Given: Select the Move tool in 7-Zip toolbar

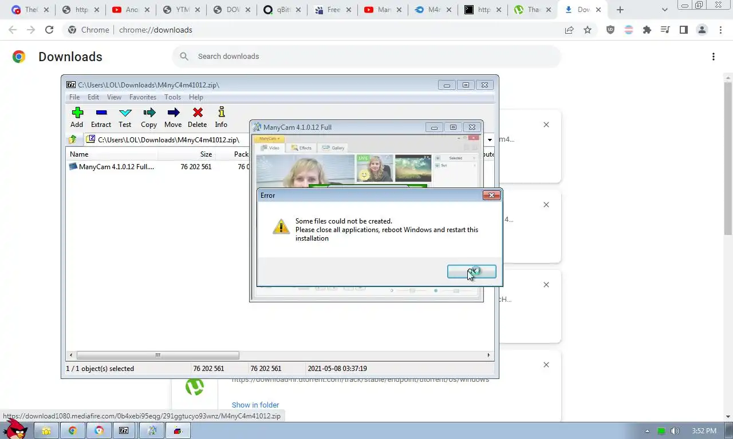Looking at the screenshot, I should click(x=173, y=118).
